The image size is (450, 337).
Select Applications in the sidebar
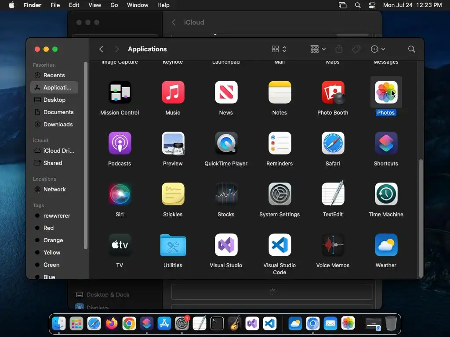[x=54, y=87]
